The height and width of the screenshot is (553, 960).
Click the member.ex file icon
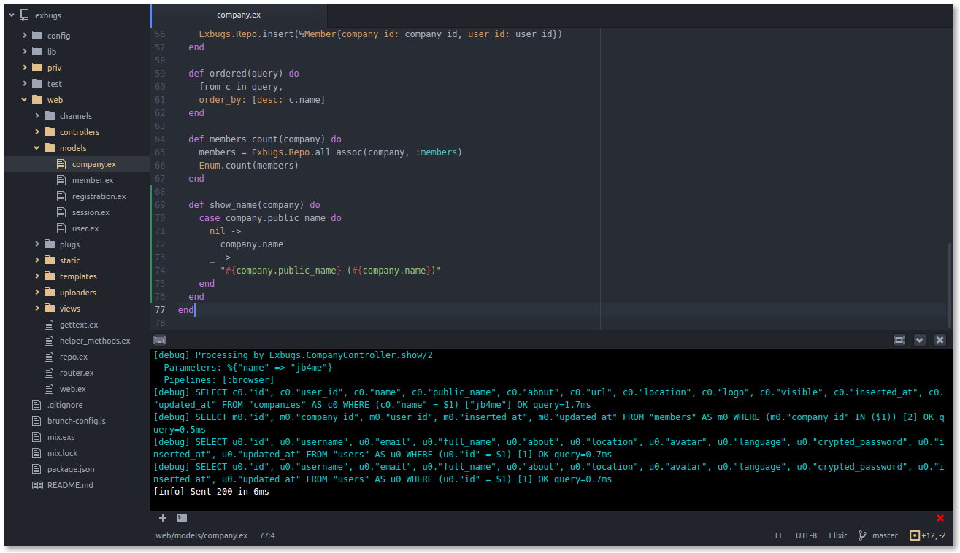(61, 180)
